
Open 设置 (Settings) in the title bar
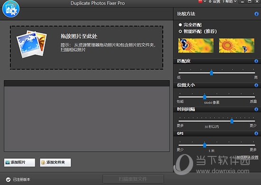214,1
